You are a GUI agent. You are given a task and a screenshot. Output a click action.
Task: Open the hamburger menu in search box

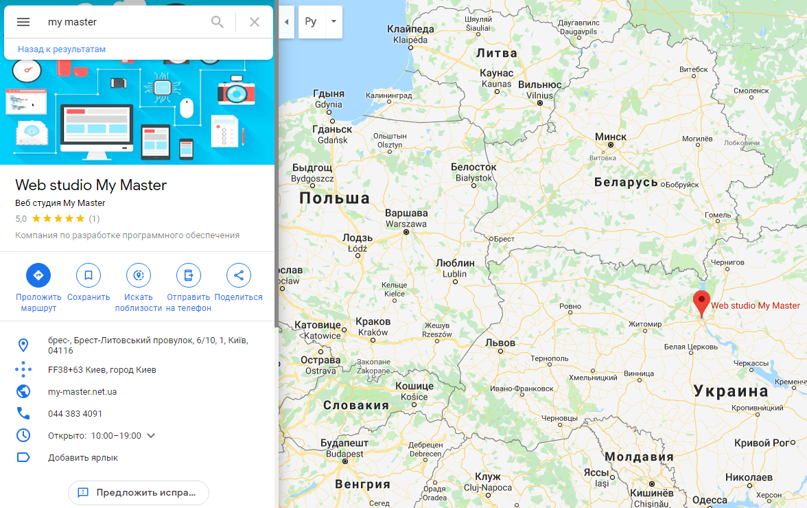23,21
